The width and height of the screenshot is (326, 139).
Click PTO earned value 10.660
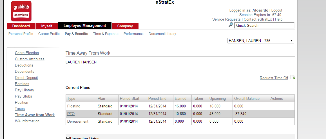click(180, 114)
